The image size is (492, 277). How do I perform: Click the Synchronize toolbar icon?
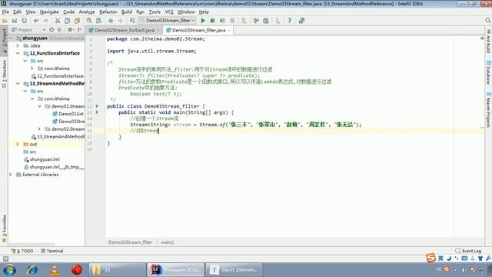pos(24,21)
